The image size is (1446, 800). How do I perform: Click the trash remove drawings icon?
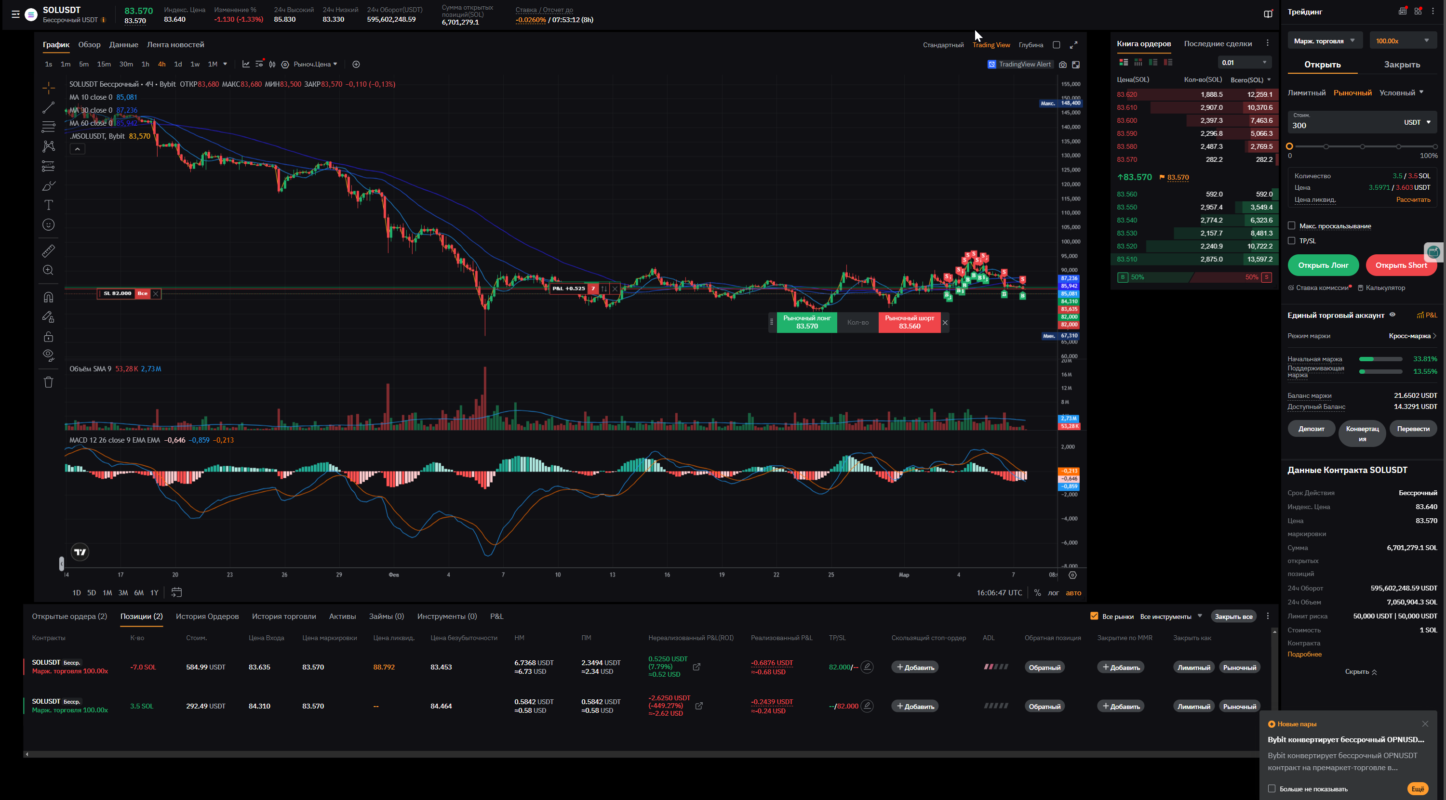[49, 382]
